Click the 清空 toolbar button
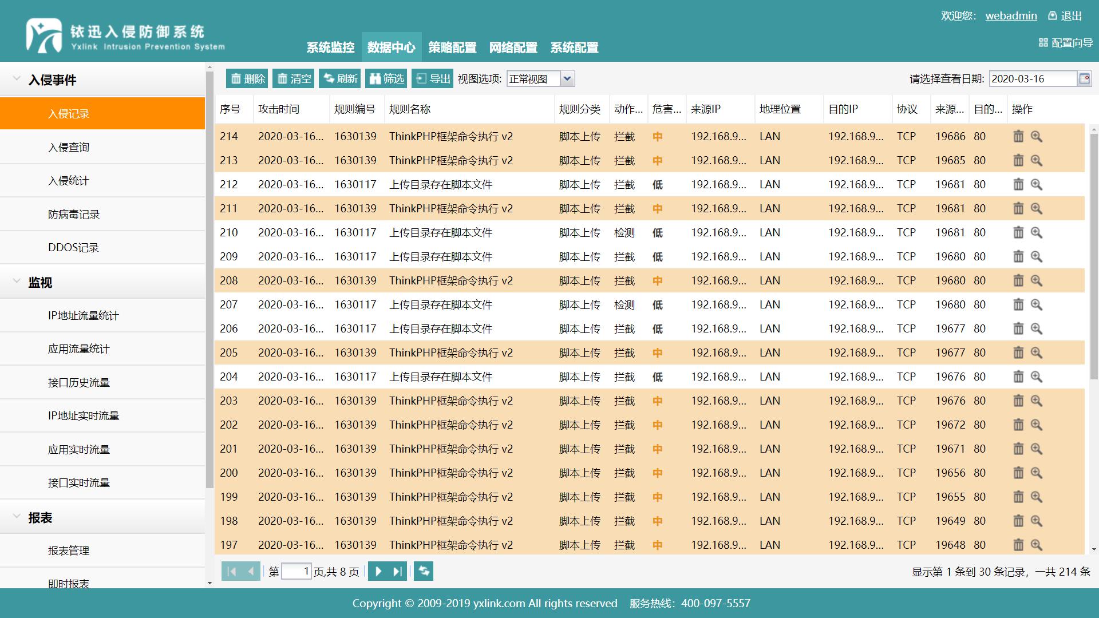This screenshot has height=618, width=1099. pyautogui.click(x=294, y=78)
